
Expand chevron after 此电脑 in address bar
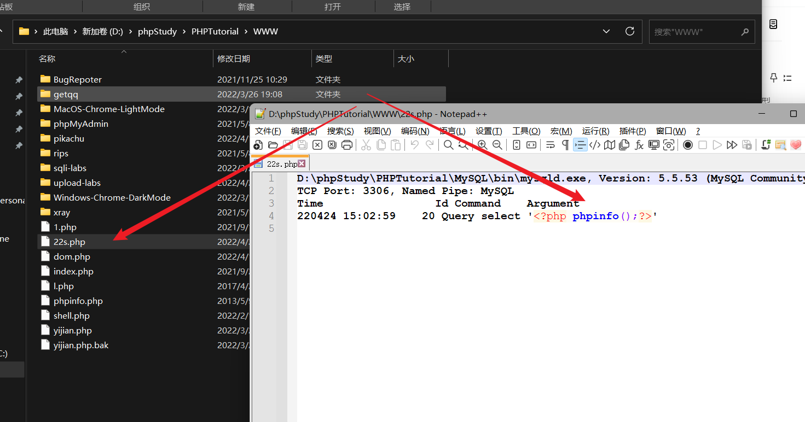75,32
